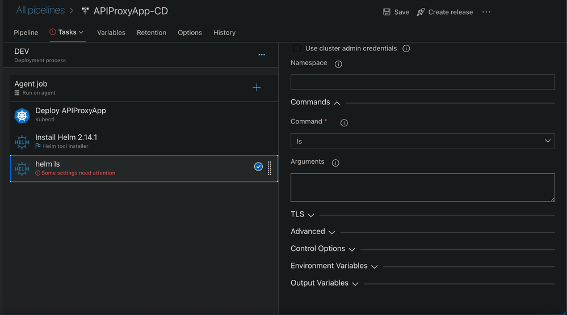
Task: Open the DEV stage ellipsis menu
Action: click(x=262, y=55)
